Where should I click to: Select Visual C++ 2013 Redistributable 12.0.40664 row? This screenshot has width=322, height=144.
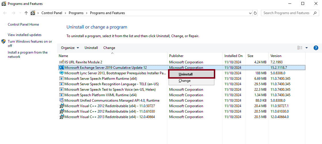[182, 117]
